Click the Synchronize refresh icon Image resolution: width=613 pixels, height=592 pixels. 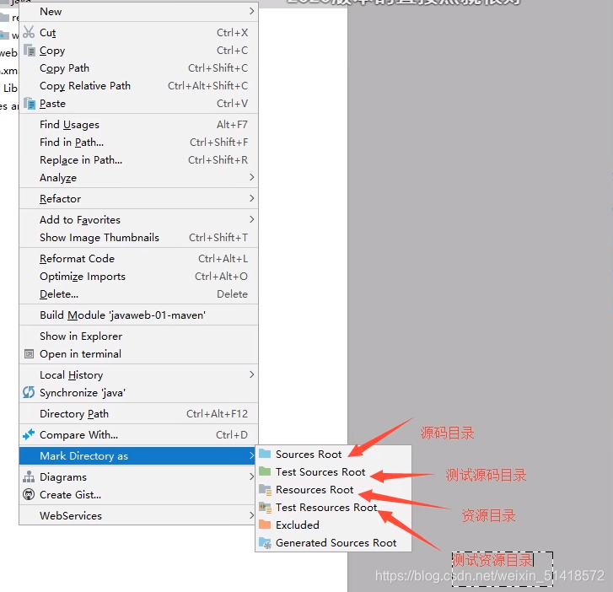click(29, 392)
